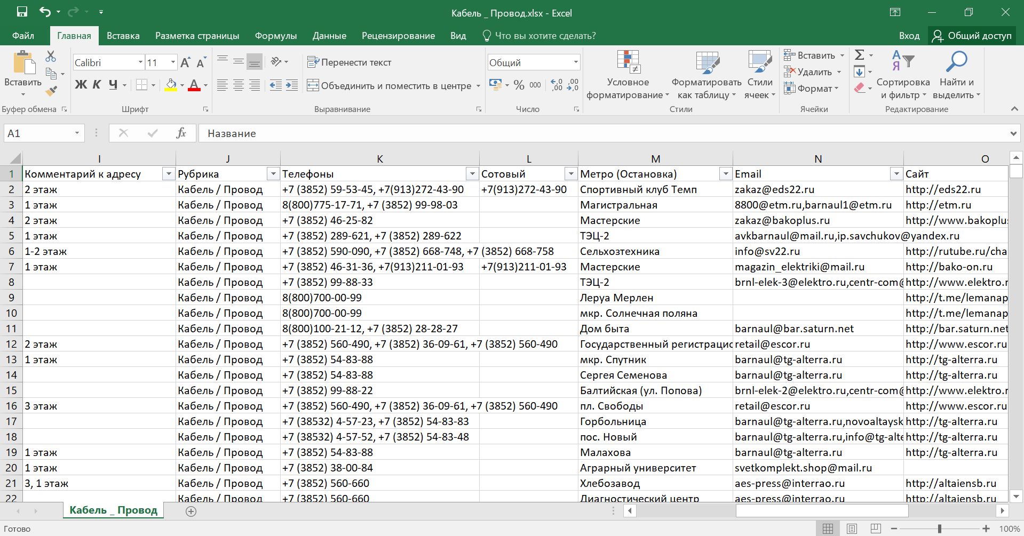Switch to the Формулы ribbon tab

pyautogui.click(x=275, y=36)
